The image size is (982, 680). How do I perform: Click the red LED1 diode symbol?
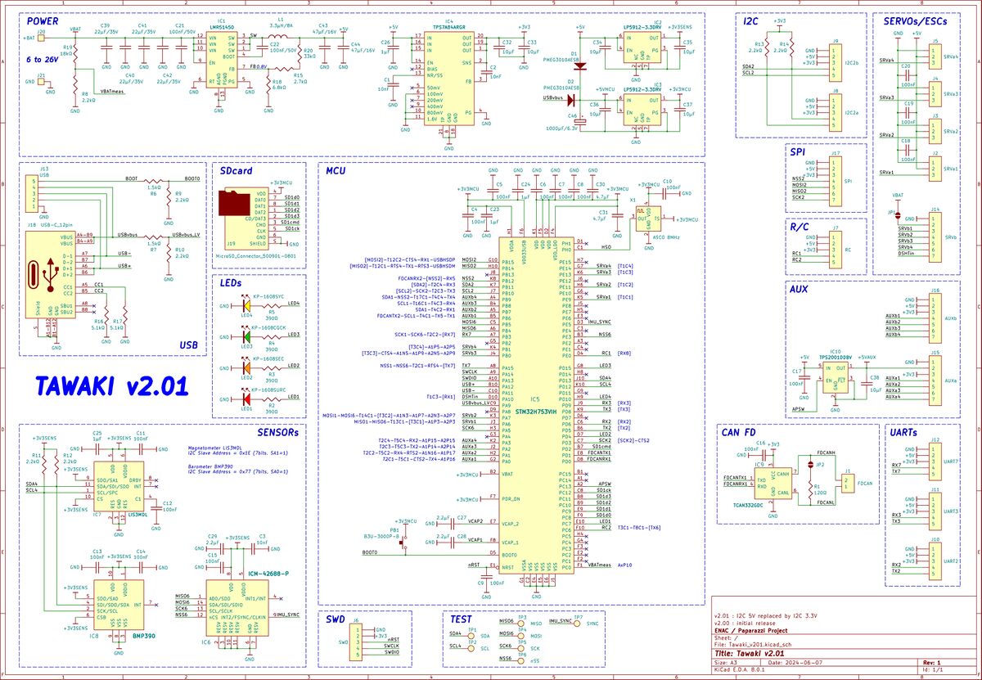[x=246, y=399]
